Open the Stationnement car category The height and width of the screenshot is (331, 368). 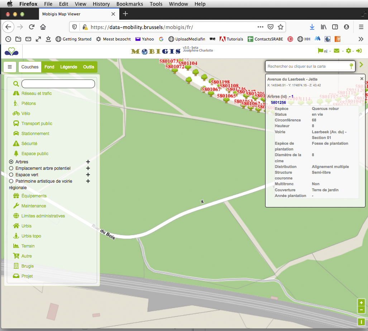pyautogui.click(x=35, y=134)
